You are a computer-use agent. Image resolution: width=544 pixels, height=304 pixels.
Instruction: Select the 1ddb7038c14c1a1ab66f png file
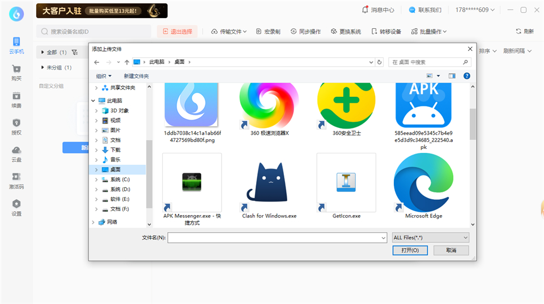(192, 112)
